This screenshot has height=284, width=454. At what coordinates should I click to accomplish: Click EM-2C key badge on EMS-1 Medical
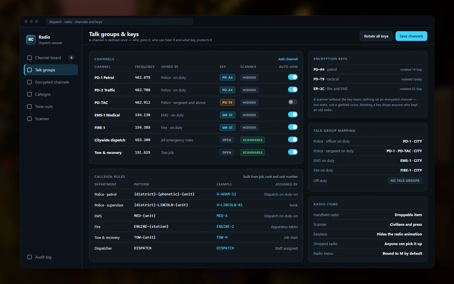(x=227, y=115)
